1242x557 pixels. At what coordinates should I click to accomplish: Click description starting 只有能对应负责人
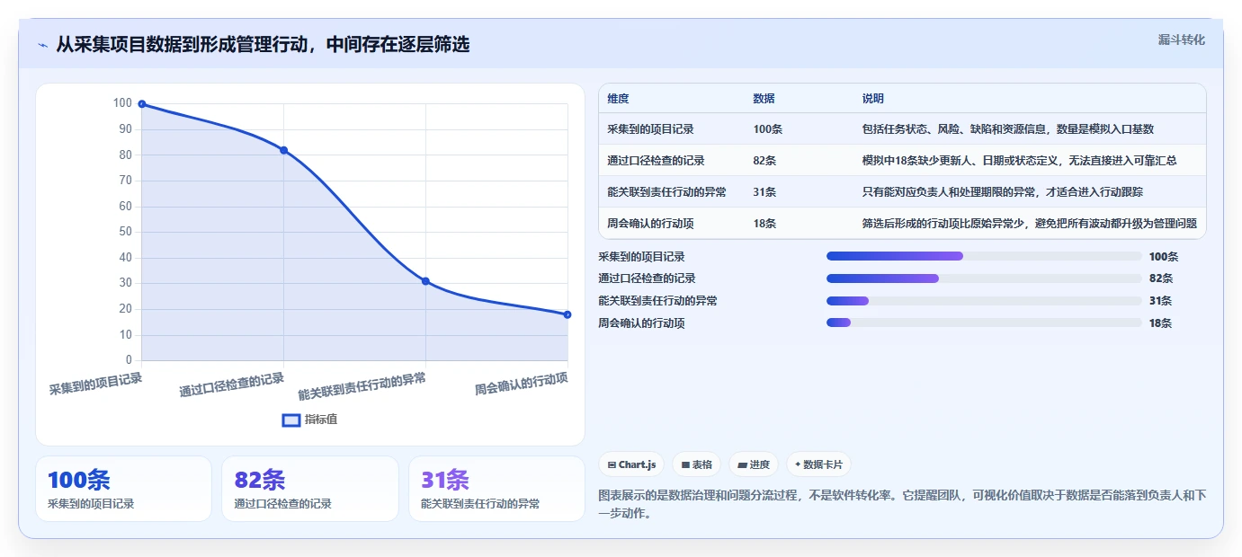1003,191
